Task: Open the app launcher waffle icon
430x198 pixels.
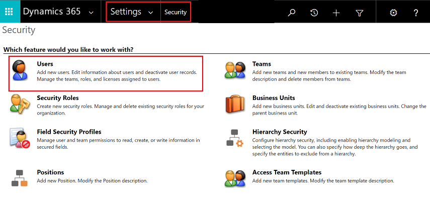Action: pyautogui.click(x=9, y=12)
